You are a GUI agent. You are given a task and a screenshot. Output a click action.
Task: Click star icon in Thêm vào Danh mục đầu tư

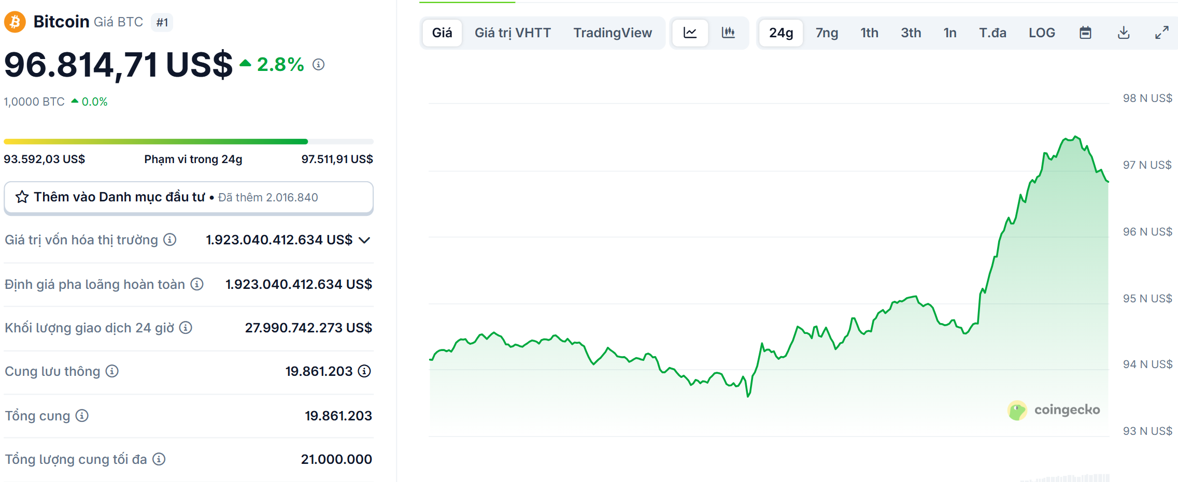point(22,197)
